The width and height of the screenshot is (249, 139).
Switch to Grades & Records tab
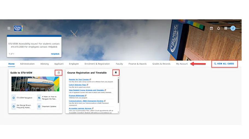[161, 64]
